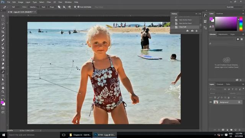Click the path operations icon in options bar
This screenshot has width=245, height=138.
[59, 7]
